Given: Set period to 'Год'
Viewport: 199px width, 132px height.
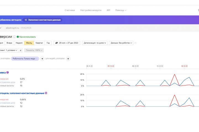Looking at the screenshot, I should tap(48, 43).
